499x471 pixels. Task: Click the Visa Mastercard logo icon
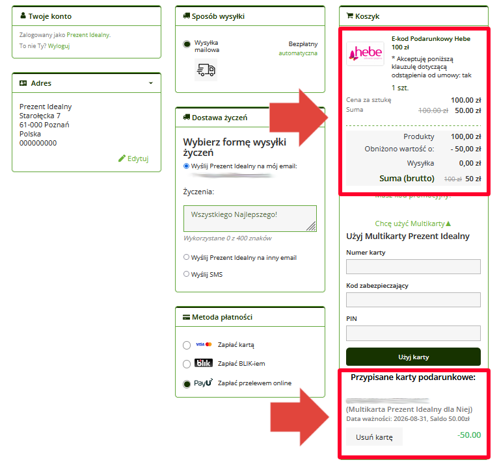click(204, 344)
